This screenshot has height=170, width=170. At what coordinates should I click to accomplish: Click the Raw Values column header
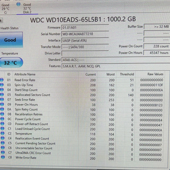coord(155,74)
